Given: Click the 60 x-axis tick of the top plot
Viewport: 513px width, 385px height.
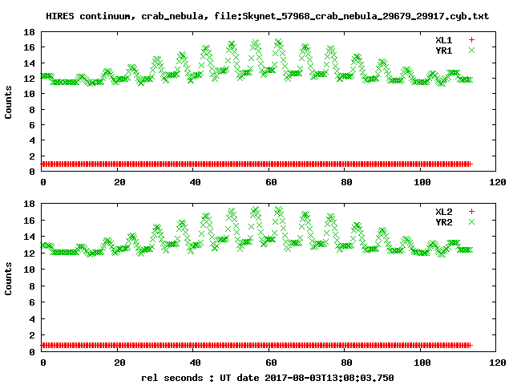Looking at the screenshot, I should click(271, 182).
